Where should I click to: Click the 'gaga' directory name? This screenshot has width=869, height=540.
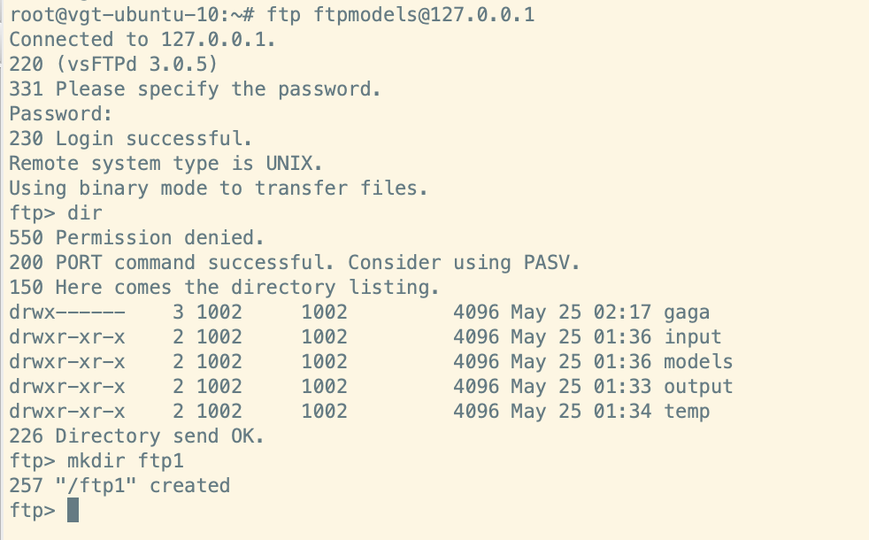pos(687,312)
